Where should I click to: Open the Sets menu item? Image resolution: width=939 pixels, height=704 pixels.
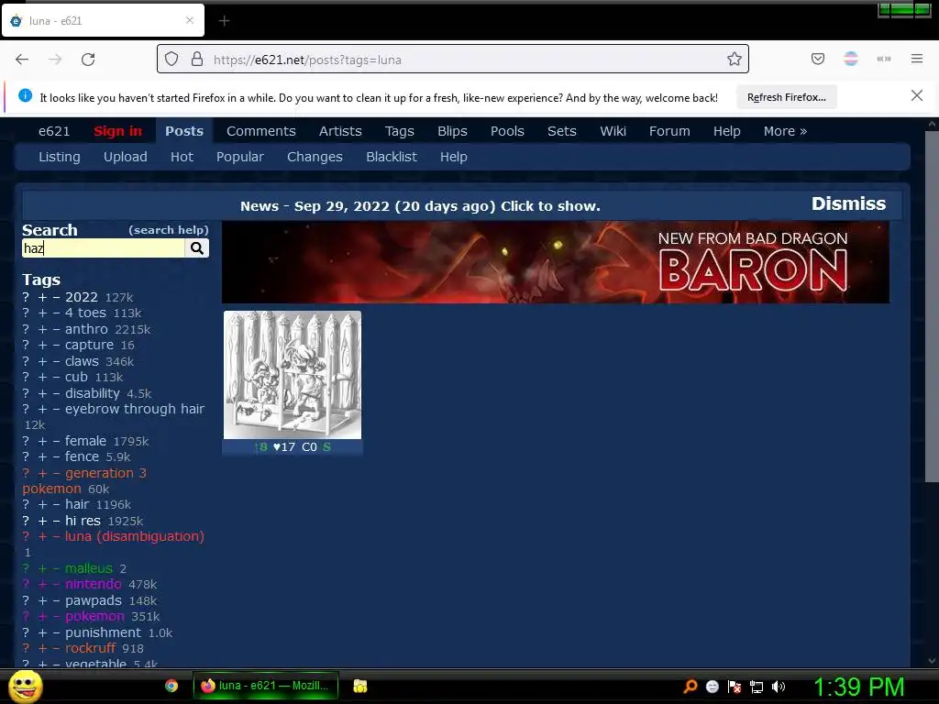[x=562, y=131]
